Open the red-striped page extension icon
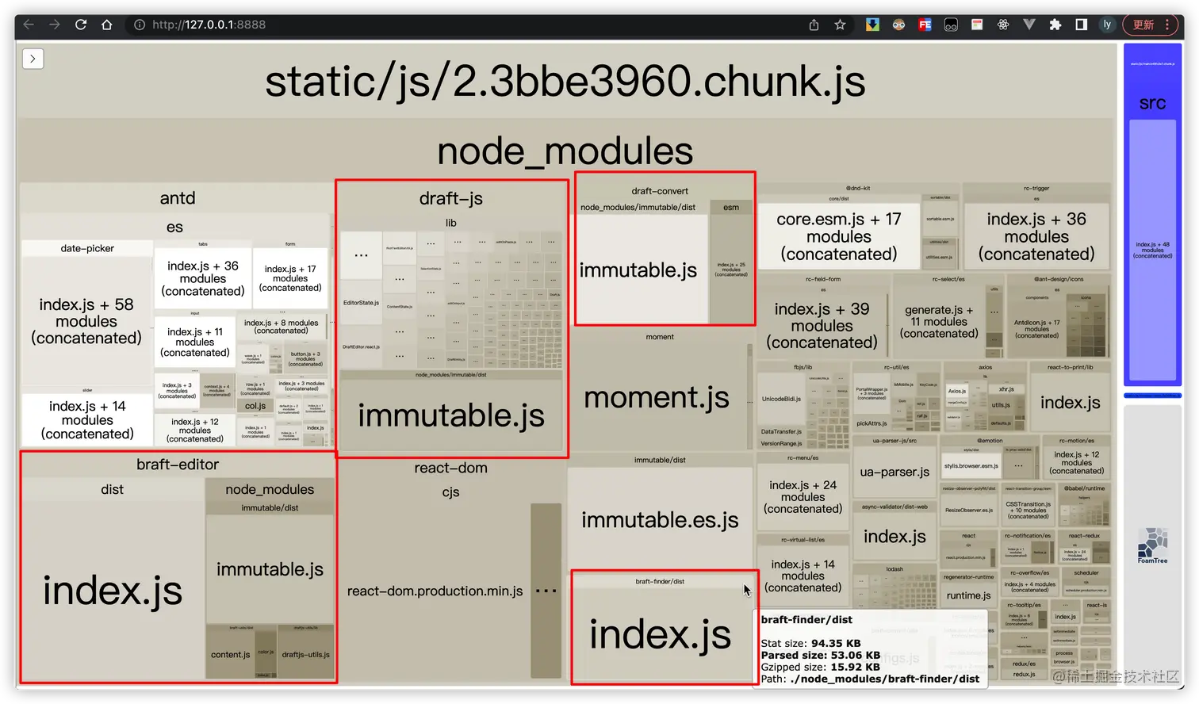Image resolution: width=1199 pixels, height=704 pixels. [977, 25]
